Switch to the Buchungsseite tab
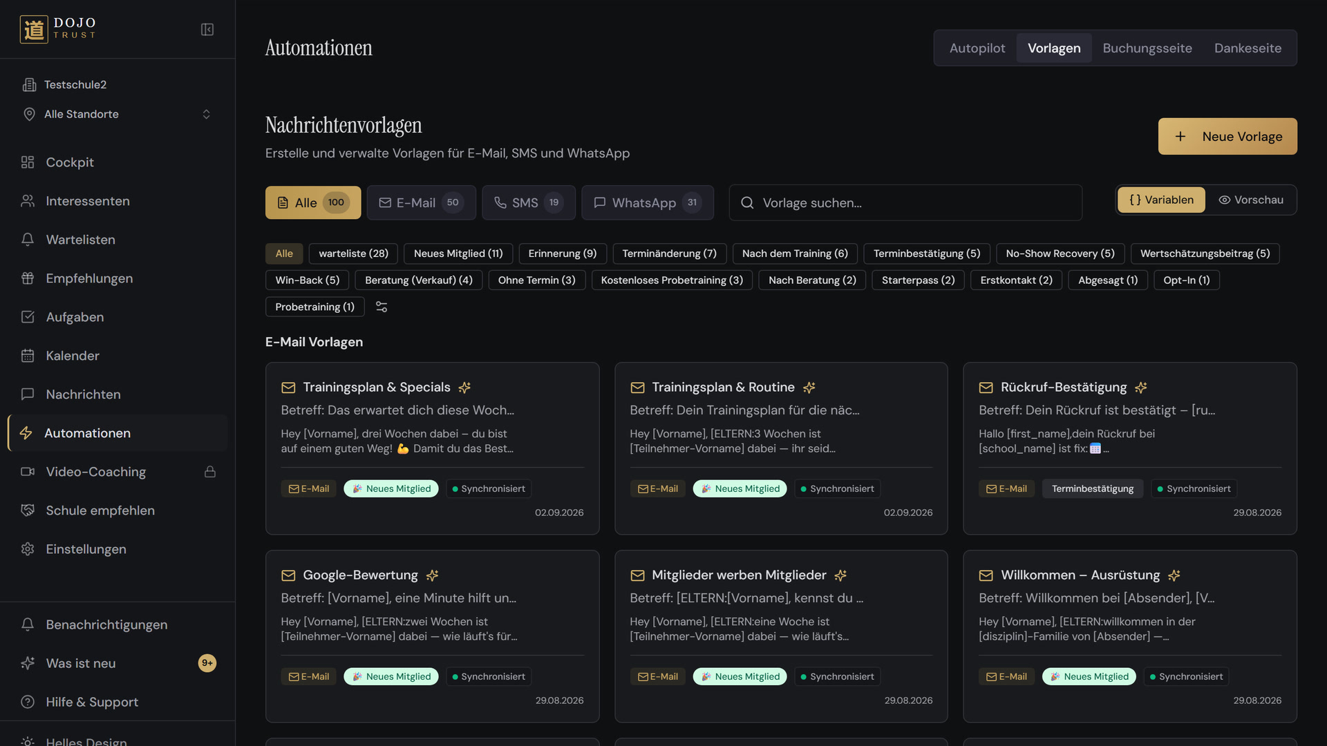Viewport: 1327px width, 746px height. (x=1147, y=48)
